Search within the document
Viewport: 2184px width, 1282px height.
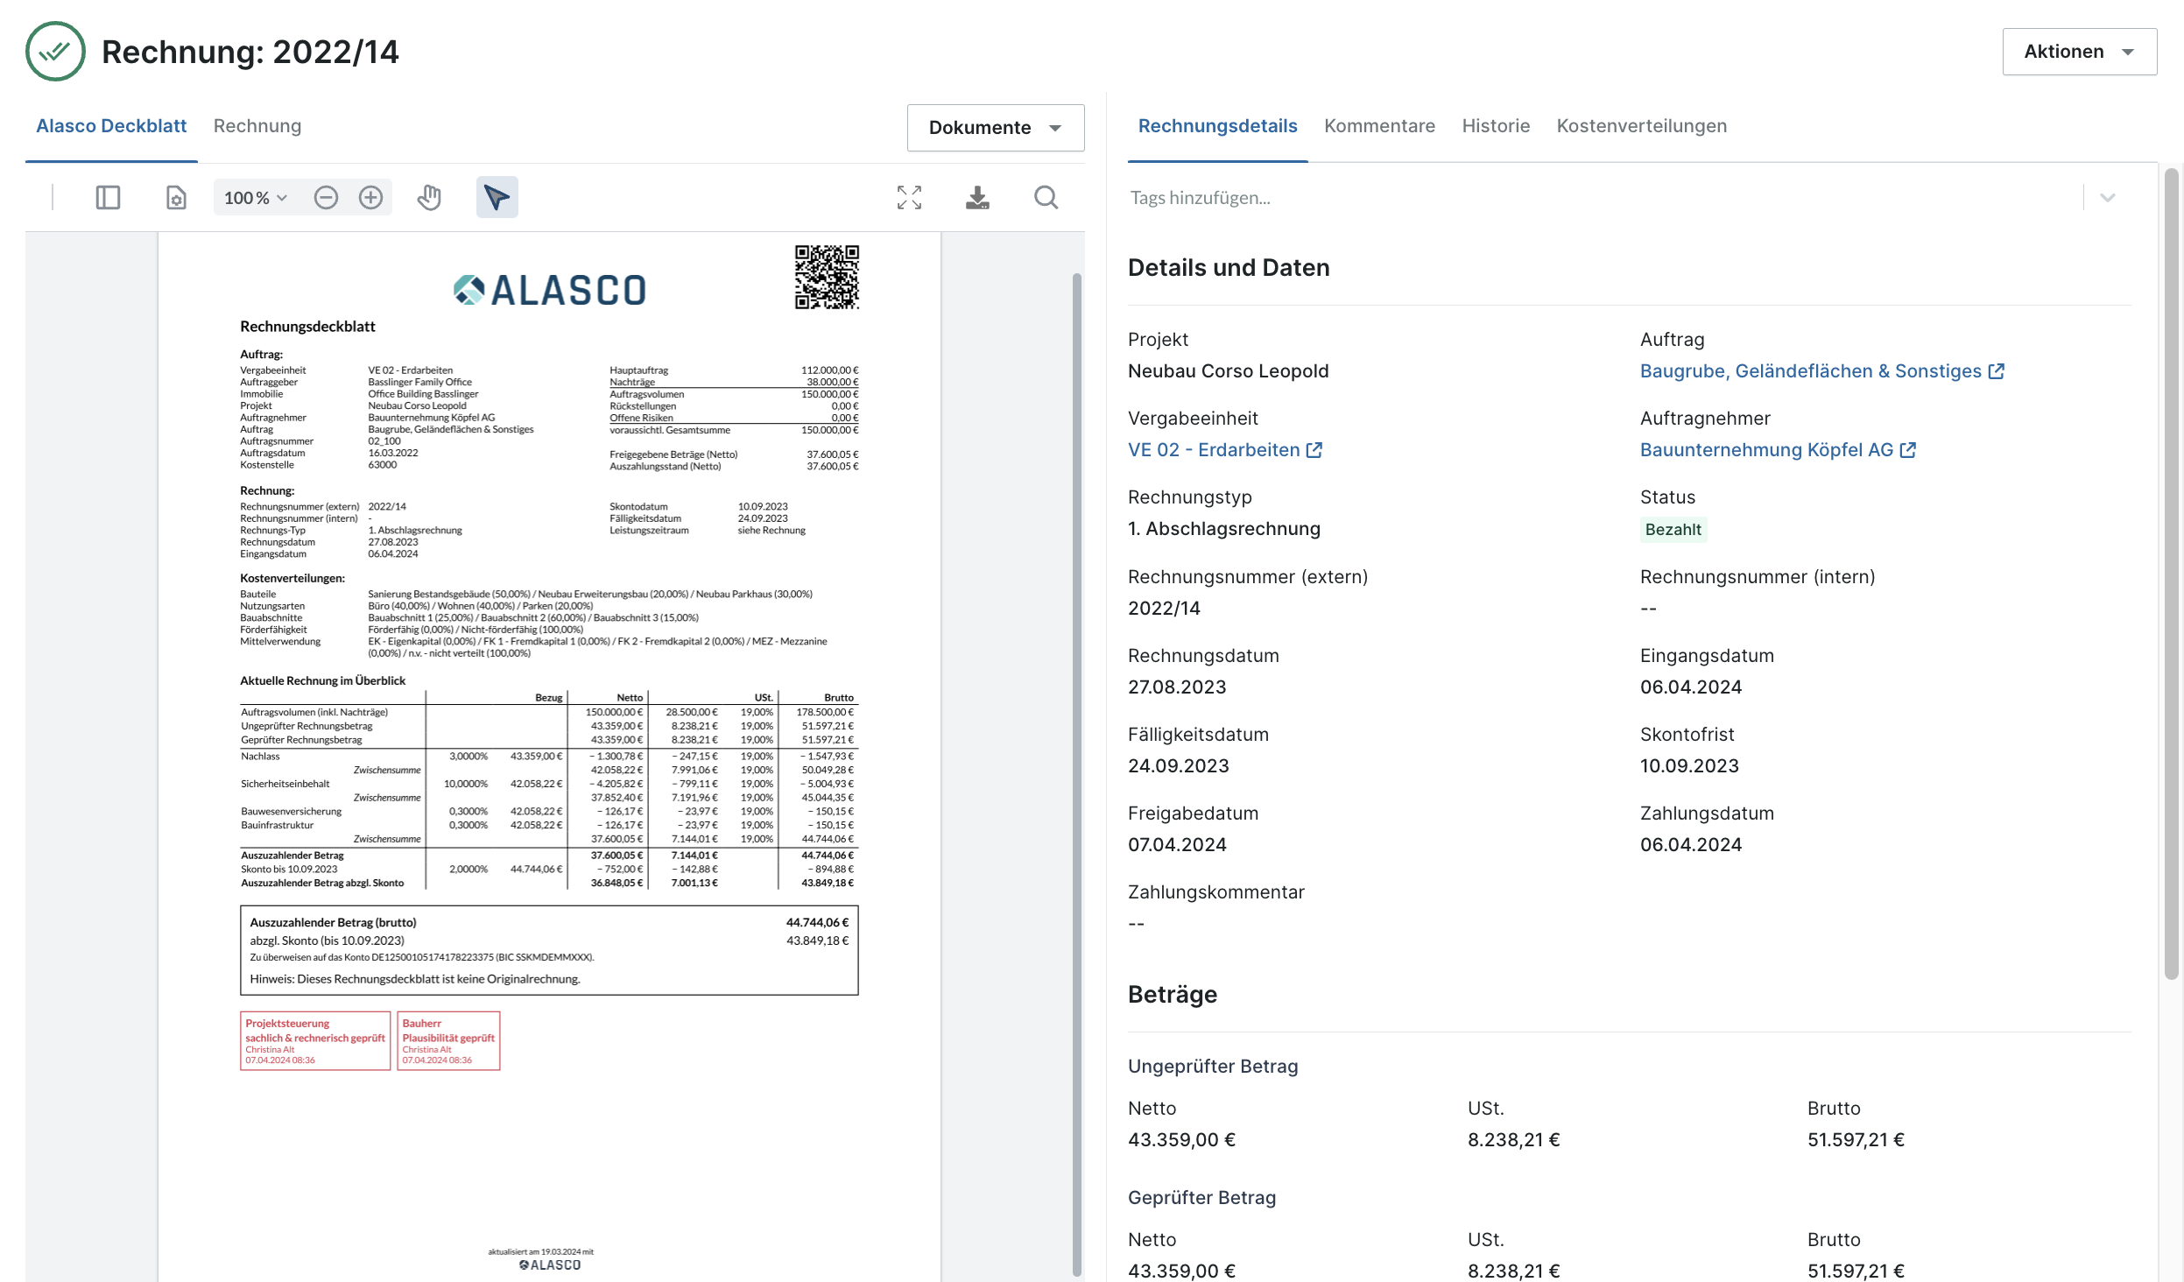coord(1046,198)
